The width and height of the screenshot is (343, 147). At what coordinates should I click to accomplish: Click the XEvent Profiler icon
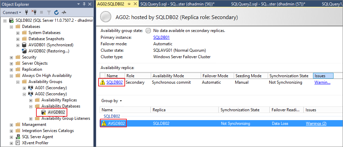[x=18, y=143]
